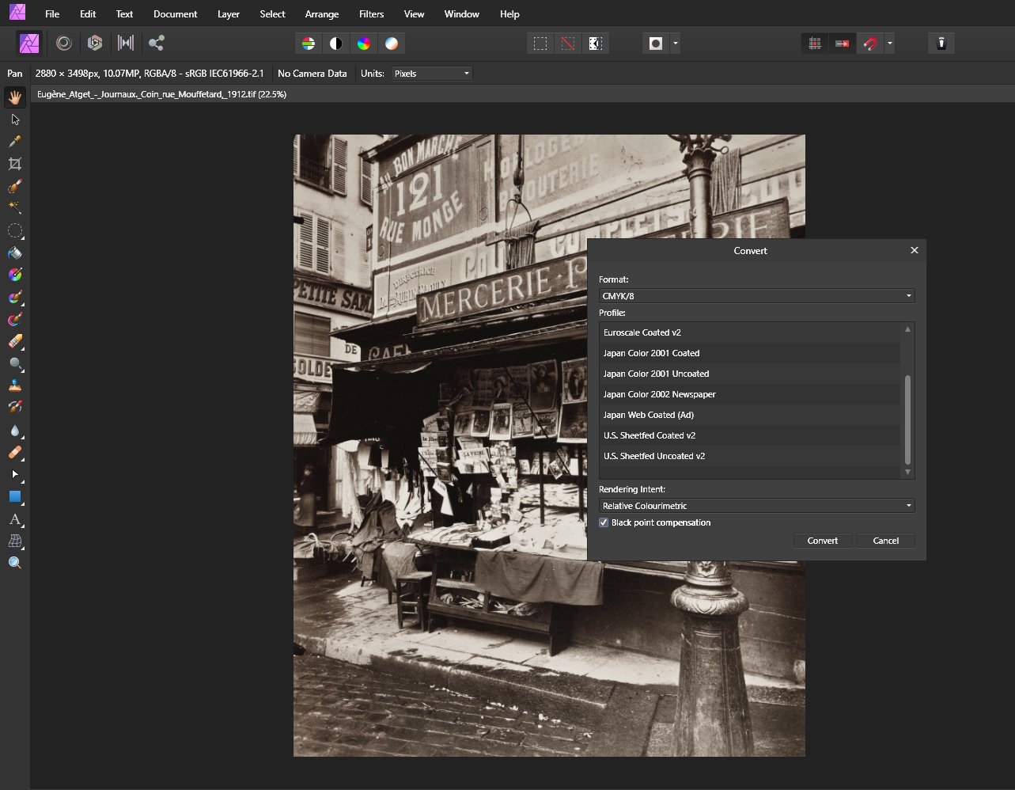
Task: Open the Rendering Intent dropdown
Action: click(756, 505)
